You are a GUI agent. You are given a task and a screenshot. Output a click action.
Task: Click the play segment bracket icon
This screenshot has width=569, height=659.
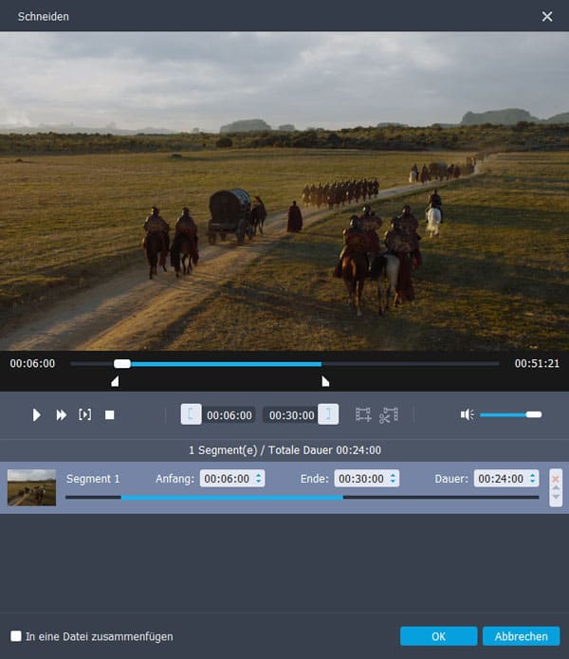tap(85, 414)
